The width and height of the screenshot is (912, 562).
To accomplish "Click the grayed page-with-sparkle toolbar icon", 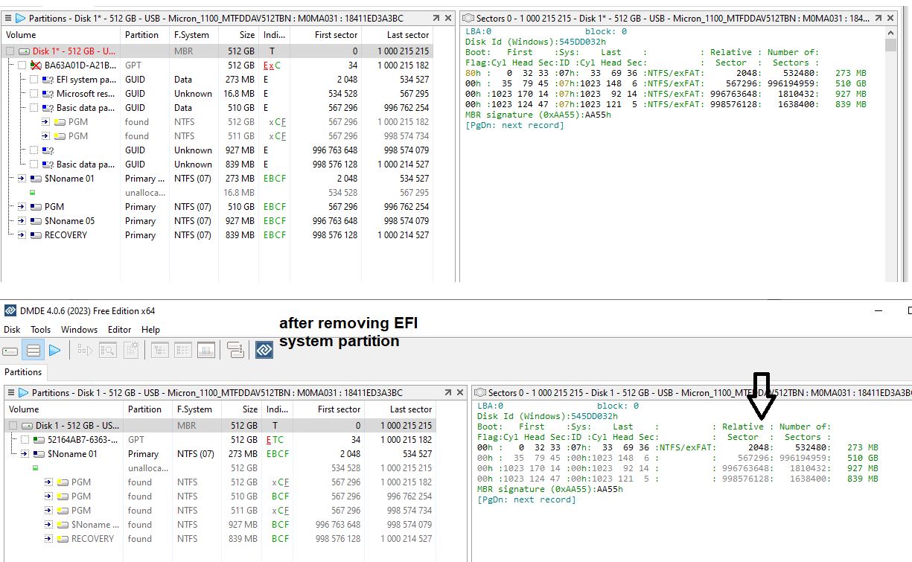I will pyautogui.click(x=131, y=350).
